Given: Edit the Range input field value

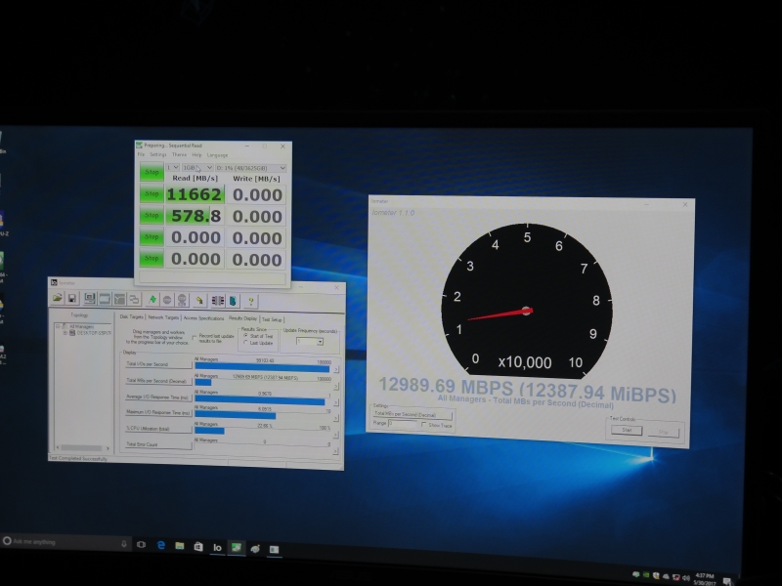Looking at the screenshot, I should 403,424.
